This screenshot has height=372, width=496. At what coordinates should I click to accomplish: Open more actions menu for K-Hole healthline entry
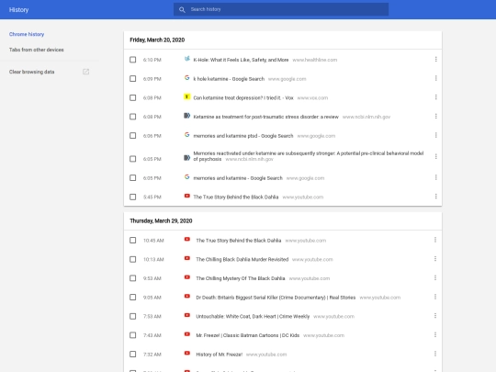click(x=436, y=60)
